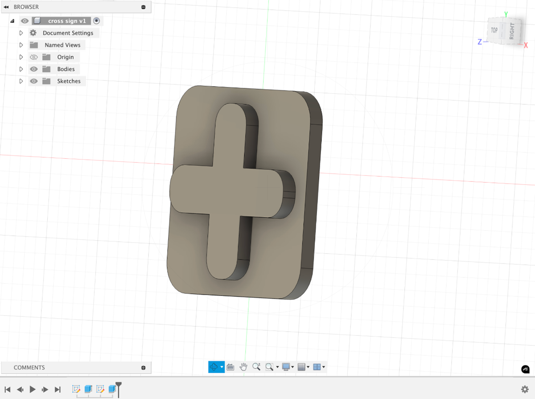535x399 pixels.
Task: Expand the Sketches folder
Action: click(x=21, y=81)
